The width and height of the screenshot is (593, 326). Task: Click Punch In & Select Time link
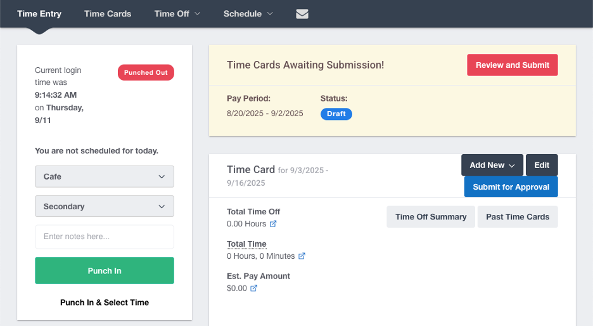click(105, 303)
